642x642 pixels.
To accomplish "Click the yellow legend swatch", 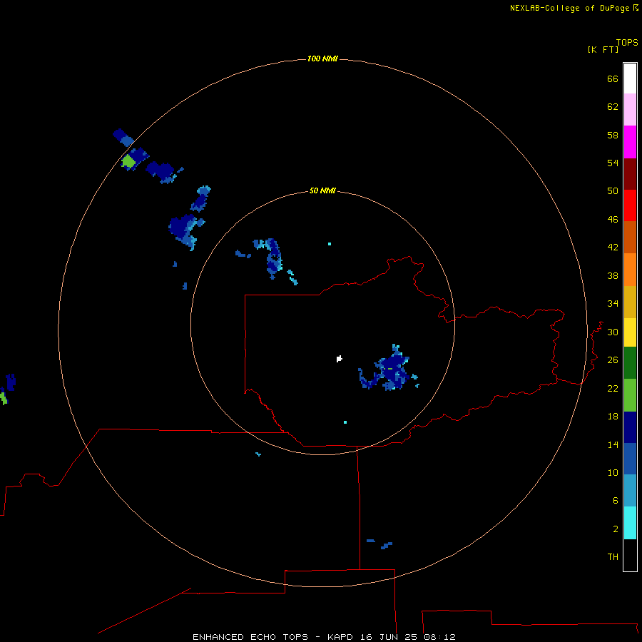I will 630,332.
